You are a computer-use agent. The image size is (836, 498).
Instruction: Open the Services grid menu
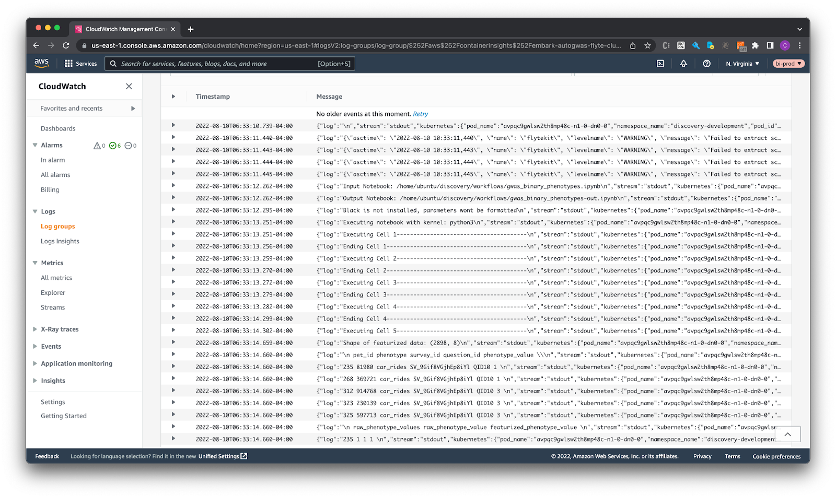coord(80,64)
